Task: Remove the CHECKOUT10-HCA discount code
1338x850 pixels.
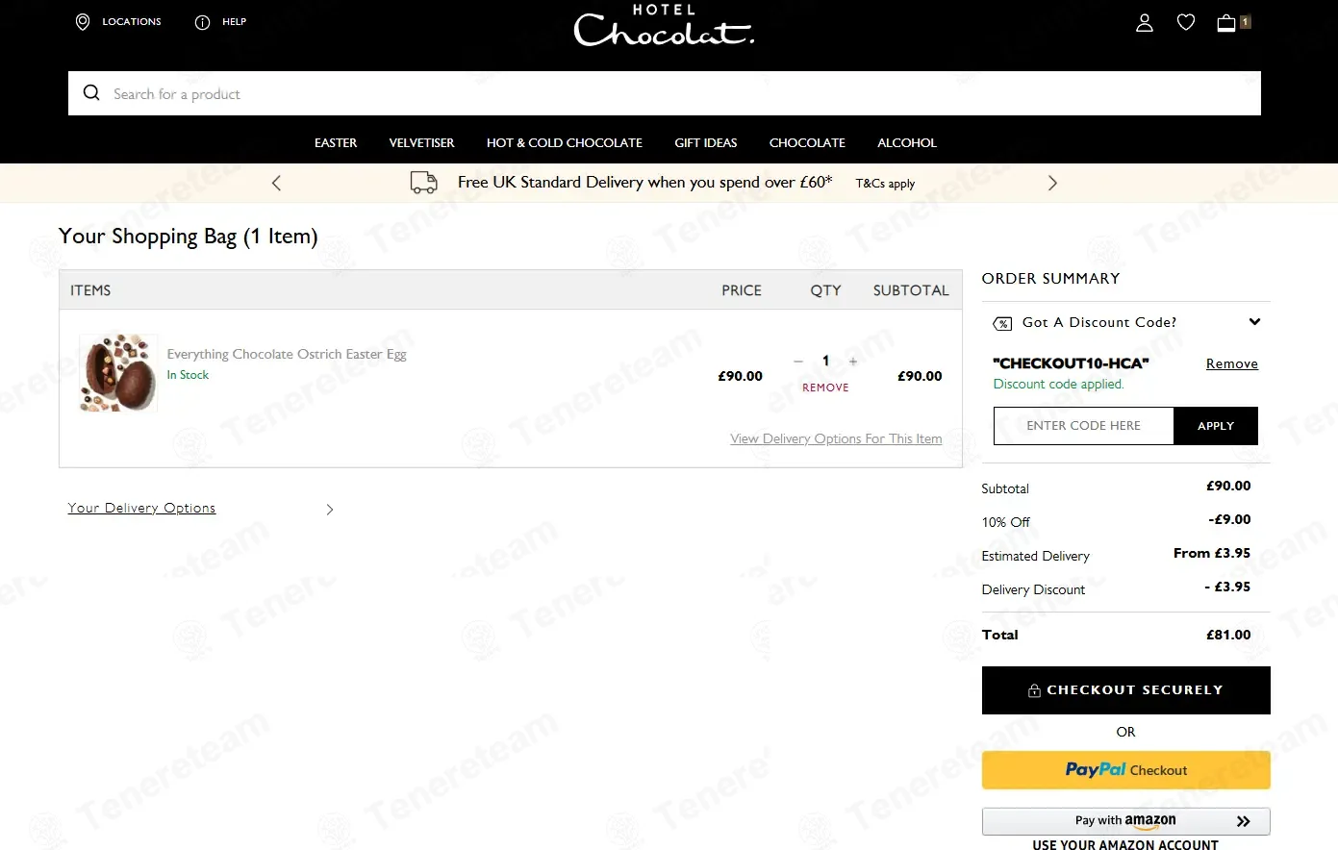Action: point(1232,363)
